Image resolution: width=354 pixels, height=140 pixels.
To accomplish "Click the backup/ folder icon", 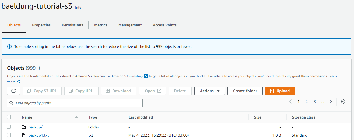I will (x=24, y=127).
